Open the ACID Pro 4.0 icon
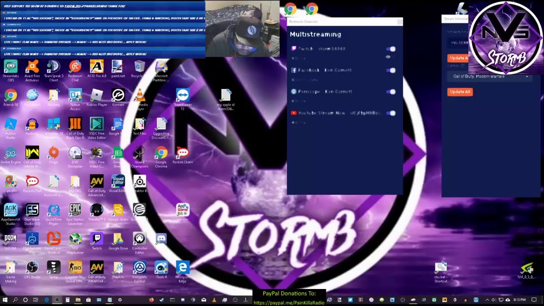This screenshot has width=544, height=306. [x=96, y=70]
